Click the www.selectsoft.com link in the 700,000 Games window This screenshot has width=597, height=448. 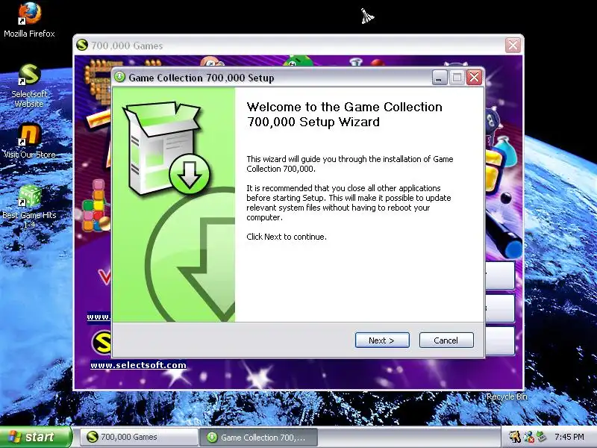[x=138, y=365]
